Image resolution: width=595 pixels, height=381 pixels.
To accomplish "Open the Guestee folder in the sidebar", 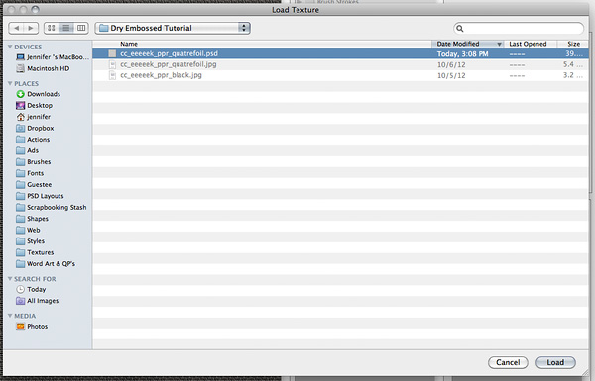I will [34, 185].
